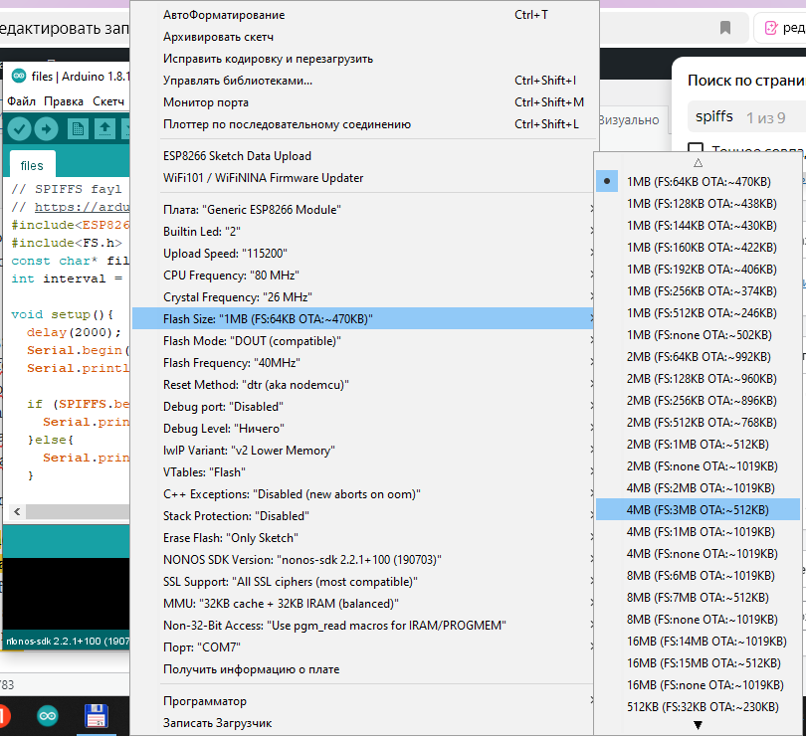This screenshot has height=738, width=806.
Task: Select ESP8266 Sketch Data Upload menu entry
Action: 237,156
